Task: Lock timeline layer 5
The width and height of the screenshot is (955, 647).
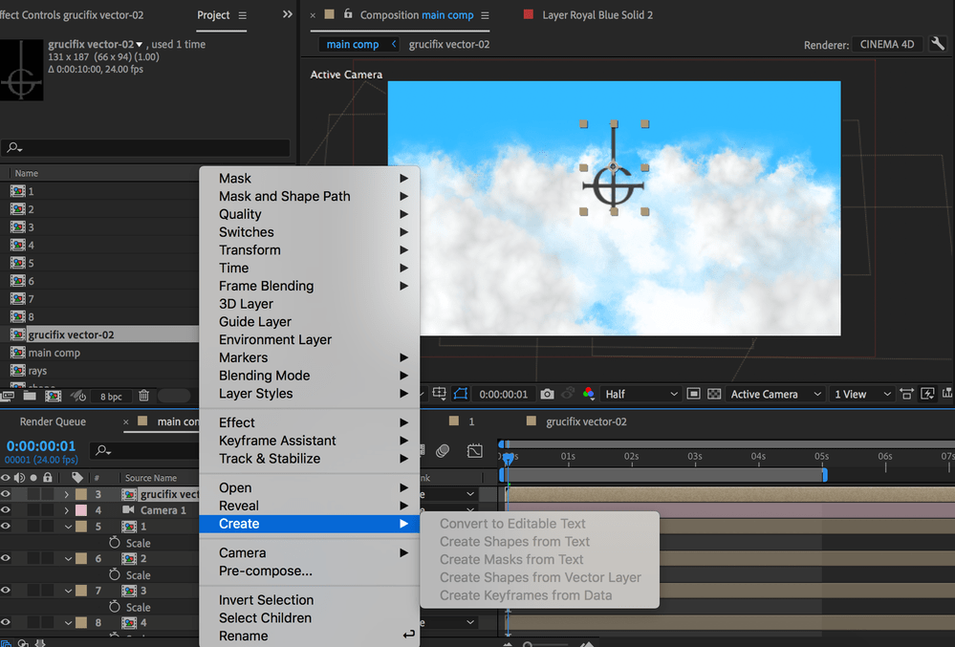Action: click(x=48, y=526)
